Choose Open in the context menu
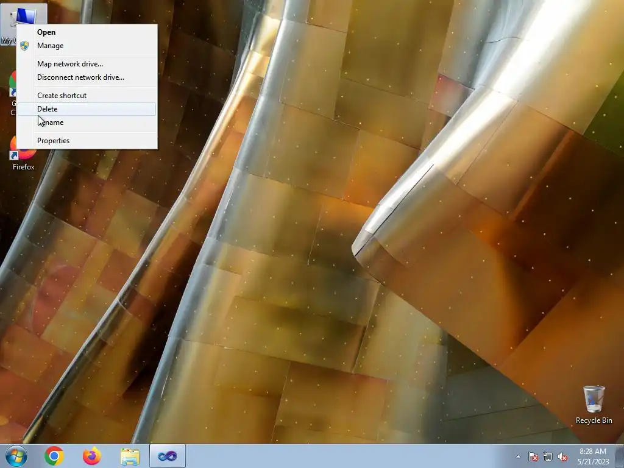624x468 pixels. (x=87, y=32)
